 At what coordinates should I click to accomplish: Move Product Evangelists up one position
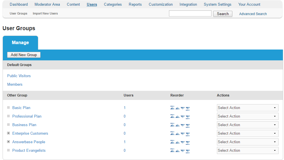178,151
